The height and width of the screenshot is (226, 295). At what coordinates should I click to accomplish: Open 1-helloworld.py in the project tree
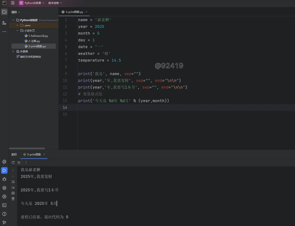[x=38, y=36]
